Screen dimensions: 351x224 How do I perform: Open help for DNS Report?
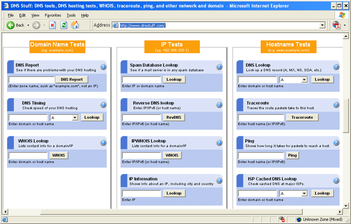tap(103, 66)
